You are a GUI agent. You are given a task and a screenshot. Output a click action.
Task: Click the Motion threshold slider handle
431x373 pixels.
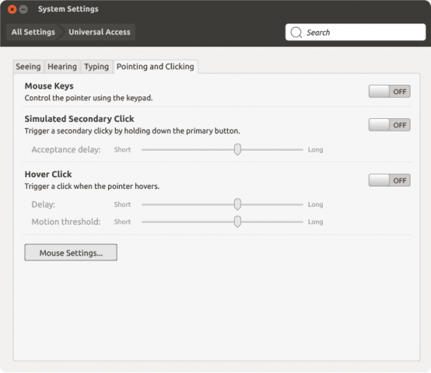click(x=237, y=221)
